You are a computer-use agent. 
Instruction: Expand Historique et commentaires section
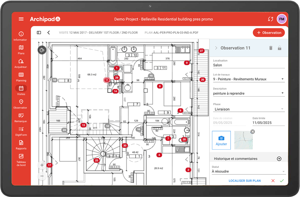279,159
